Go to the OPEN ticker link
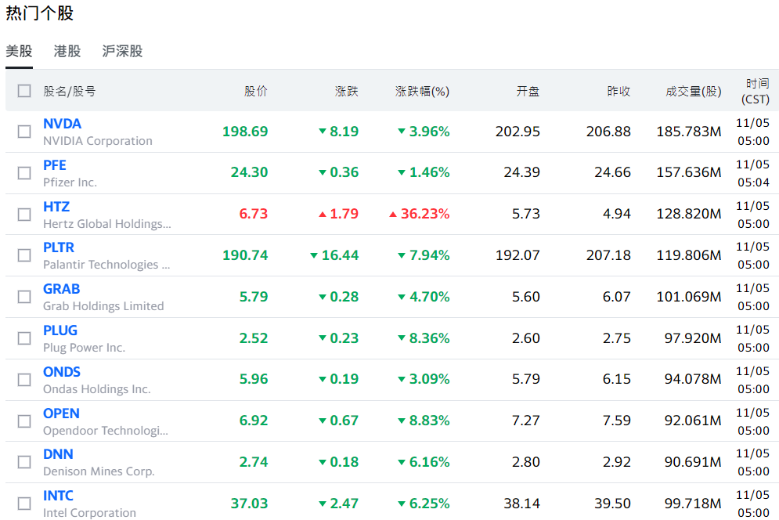The height and width of the screenshot is (520, 779). click(x=61, y=413)
